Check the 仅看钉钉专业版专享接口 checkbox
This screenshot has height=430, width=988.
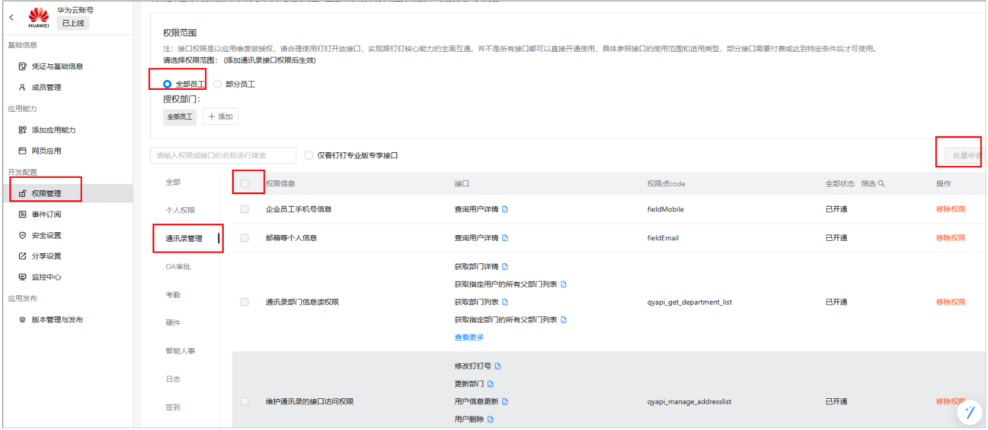[x=309, y=155]
